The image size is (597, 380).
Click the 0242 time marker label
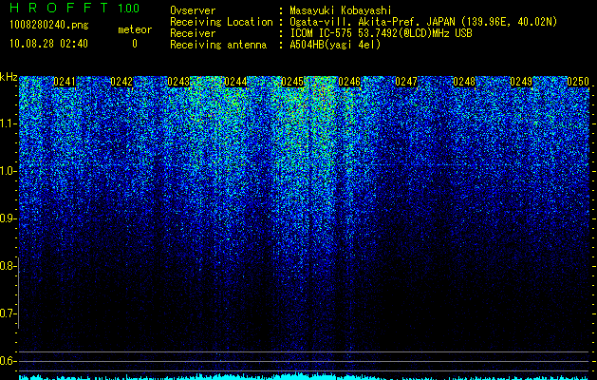click(121, 82)
